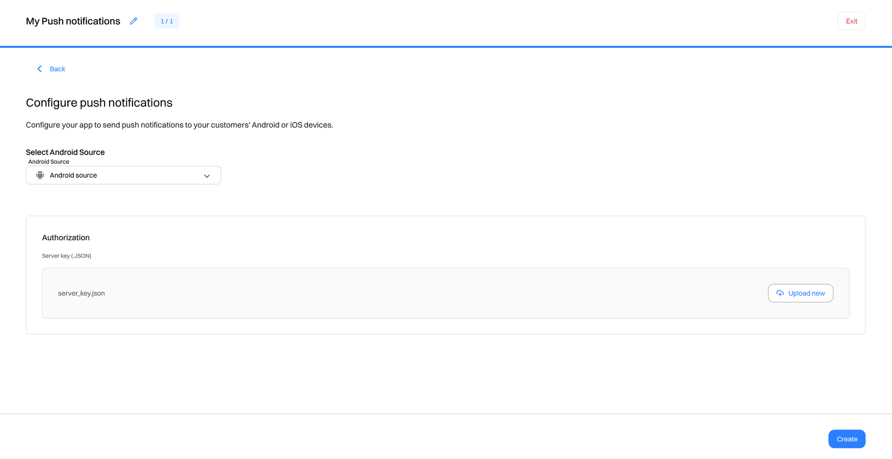
Task: Open the Android source combo box
Action: click(123, 175)
